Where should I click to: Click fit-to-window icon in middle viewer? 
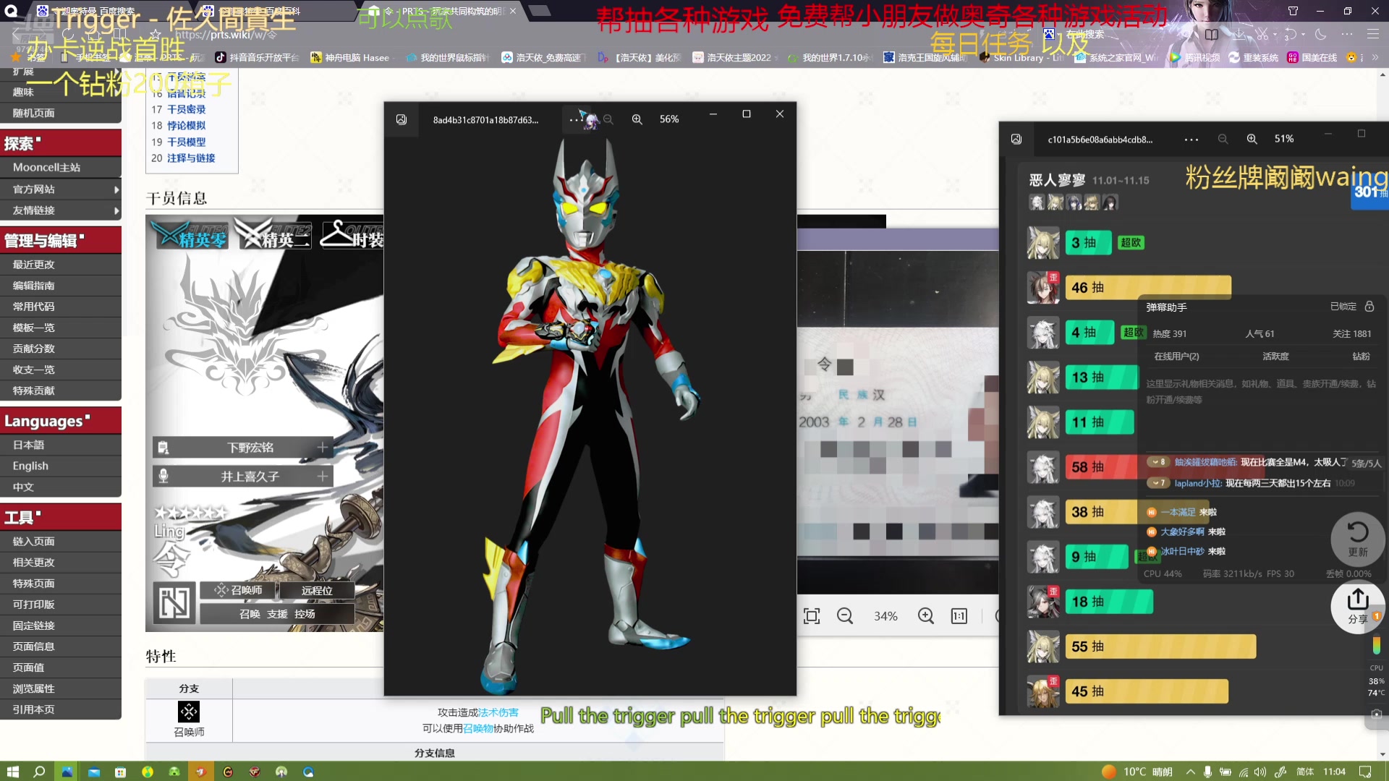coord(812,616)
